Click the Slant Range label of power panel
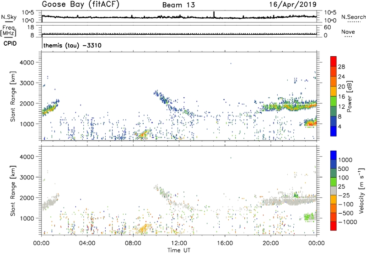This screenshot has width=366, height=253. (x=13, y=96)
